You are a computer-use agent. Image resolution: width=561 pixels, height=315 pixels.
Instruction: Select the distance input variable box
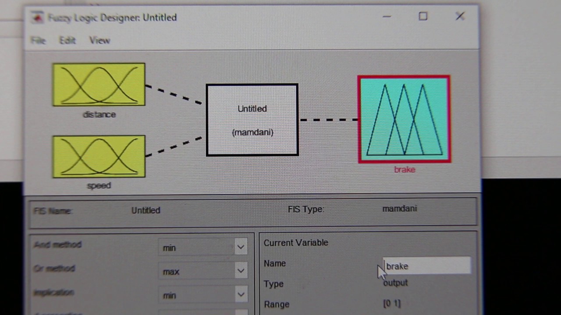point(99,85)
